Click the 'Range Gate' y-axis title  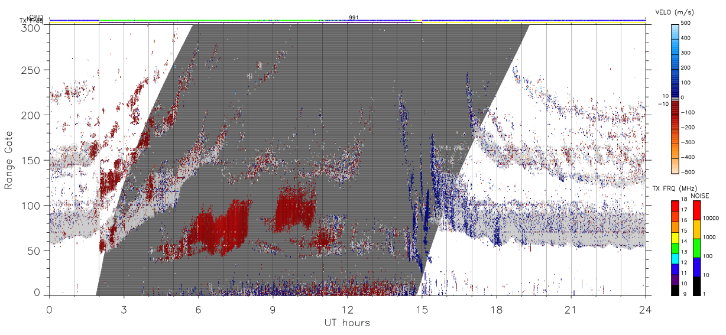point(9,160)
